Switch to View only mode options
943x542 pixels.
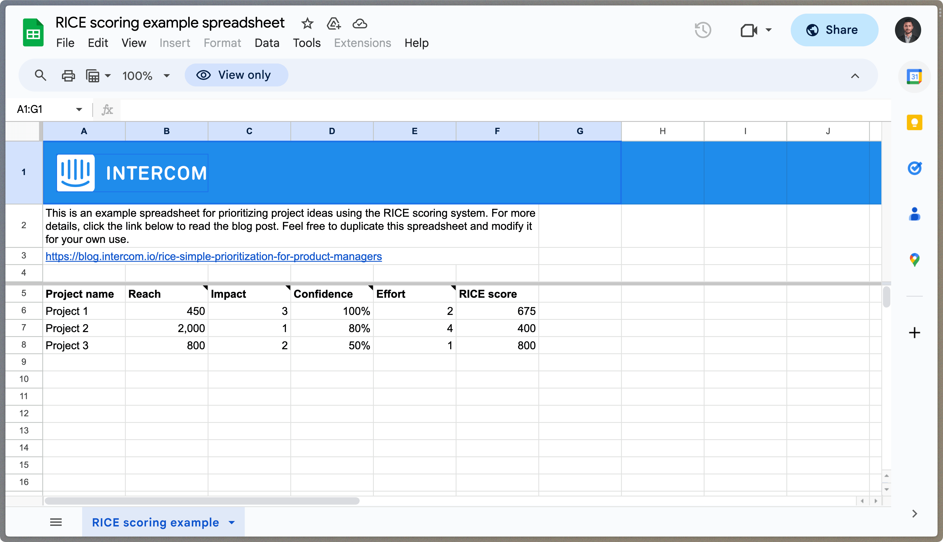point(236,75)
